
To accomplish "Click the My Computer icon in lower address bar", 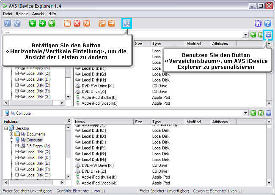I will click(7, 113).
